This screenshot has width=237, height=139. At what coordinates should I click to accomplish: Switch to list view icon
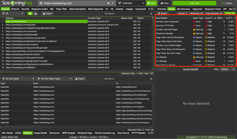click(x=30, y=14)
